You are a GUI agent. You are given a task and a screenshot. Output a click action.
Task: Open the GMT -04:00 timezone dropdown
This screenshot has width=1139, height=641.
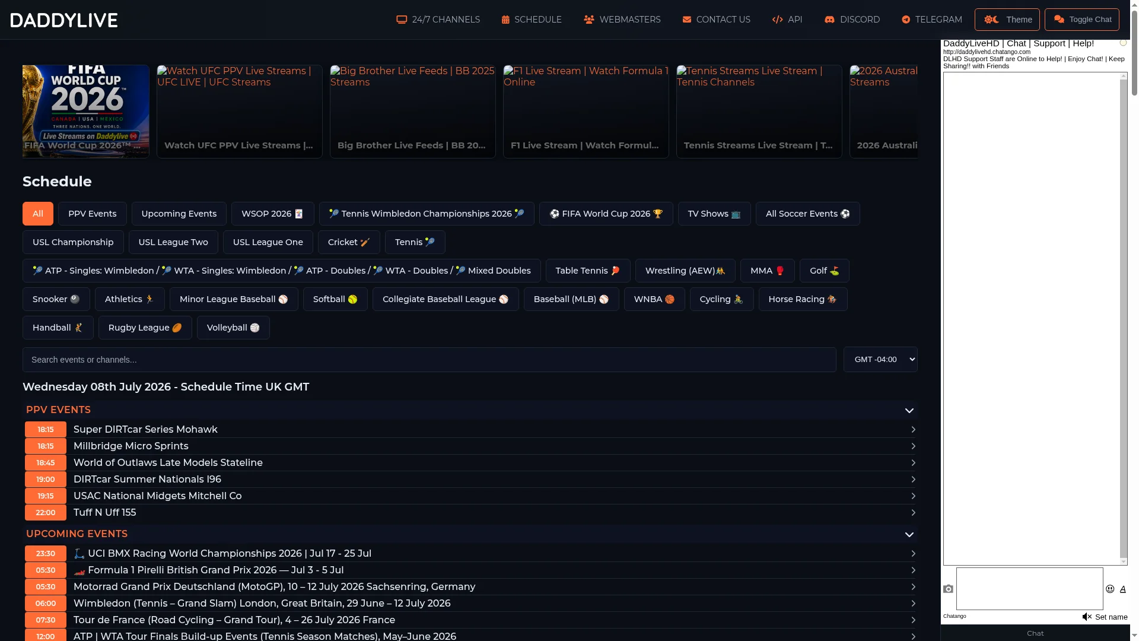coord(880,360)
